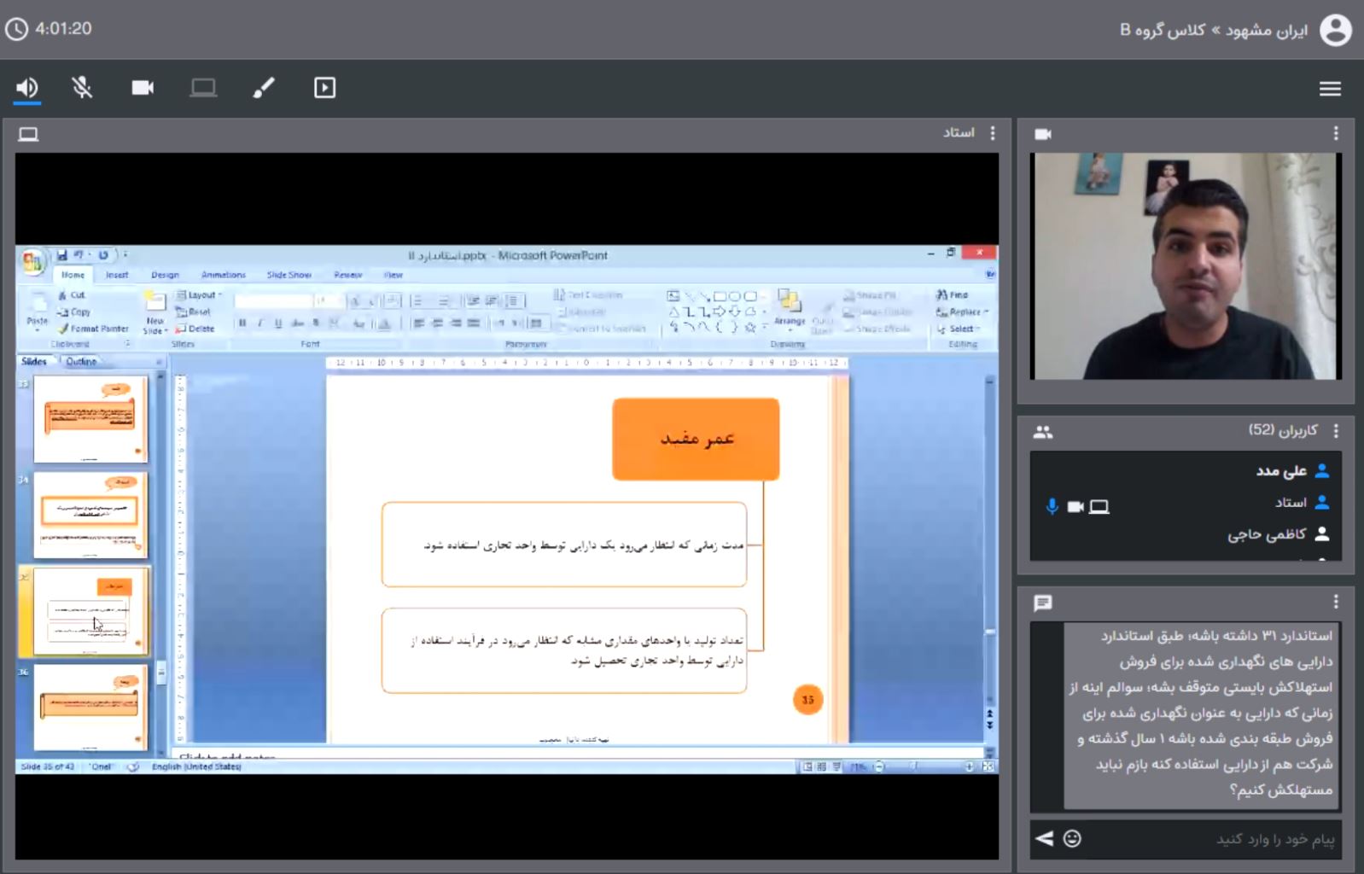Open the share panel options menu
The height and width of the screenshot is (874, 1364).
click(x=992, y=133)
